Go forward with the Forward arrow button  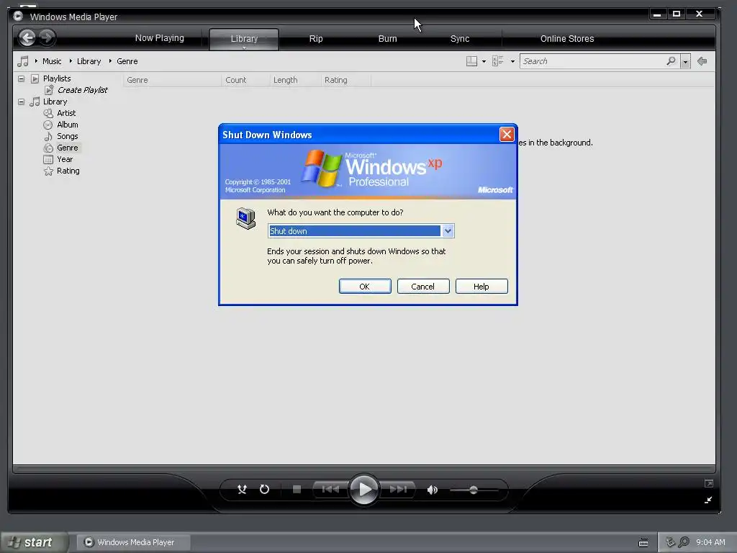point(47,37)
